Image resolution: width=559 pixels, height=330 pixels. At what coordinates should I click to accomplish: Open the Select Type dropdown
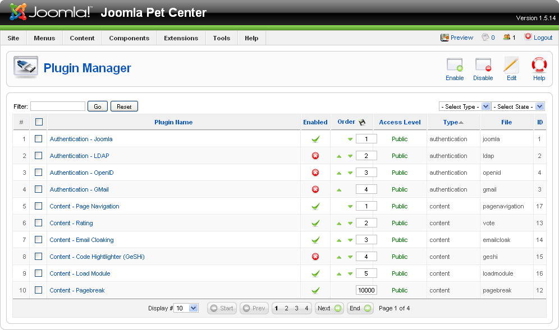click(x=465, y=106)
